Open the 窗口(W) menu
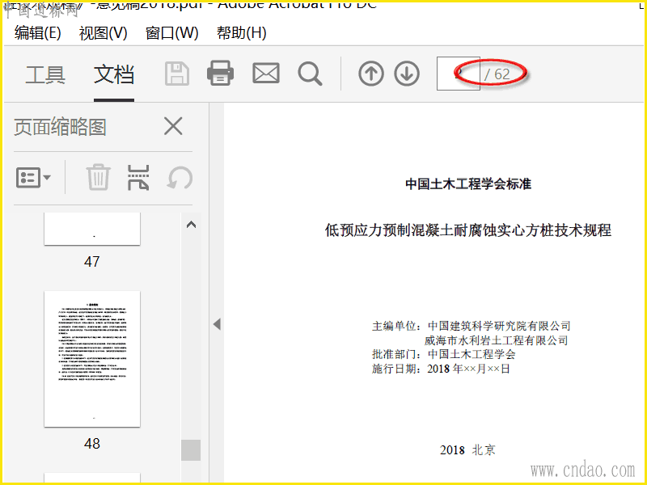This screenshot has height=485, width=647. point(172,33)
